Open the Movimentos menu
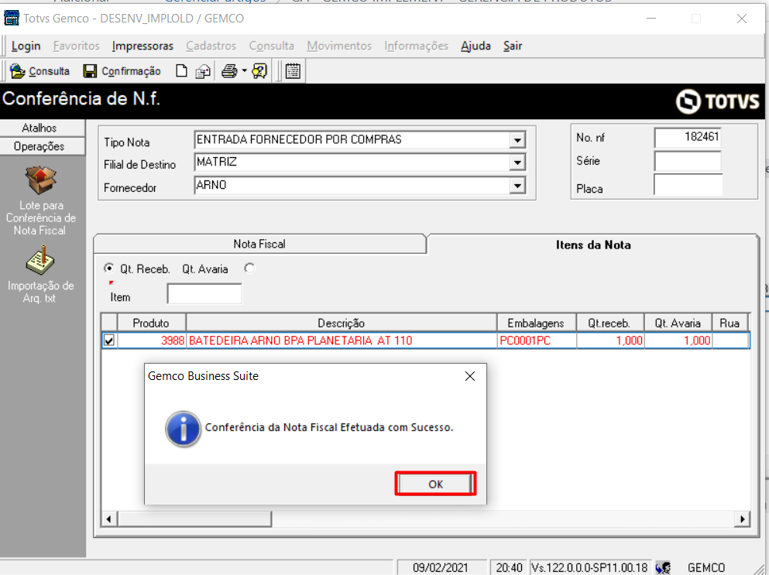This screenshot has height=575, width=769. coord(339,46)
